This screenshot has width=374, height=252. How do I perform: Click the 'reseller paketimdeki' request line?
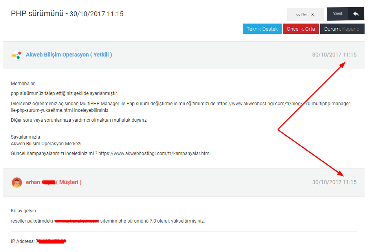(108, 221)
